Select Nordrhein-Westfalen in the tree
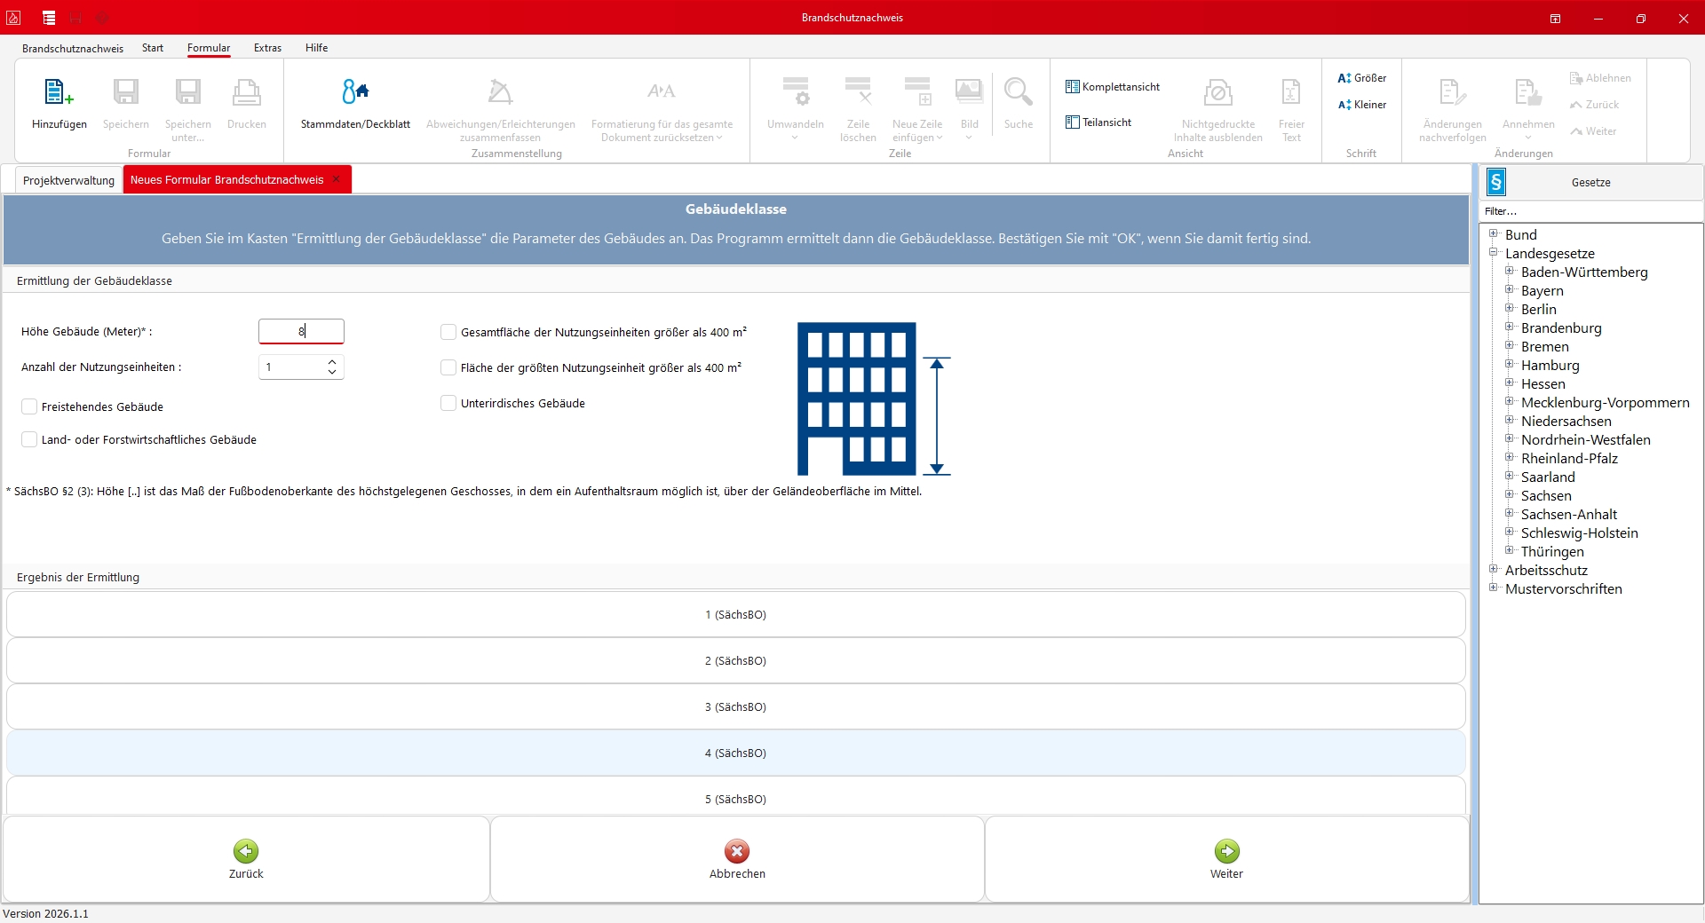 pos(1585,439)
